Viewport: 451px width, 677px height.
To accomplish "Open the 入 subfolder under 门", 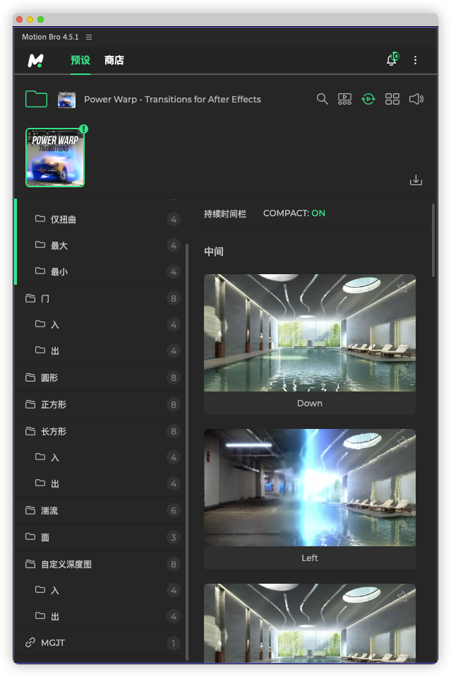I will click(x=100, y=324).
